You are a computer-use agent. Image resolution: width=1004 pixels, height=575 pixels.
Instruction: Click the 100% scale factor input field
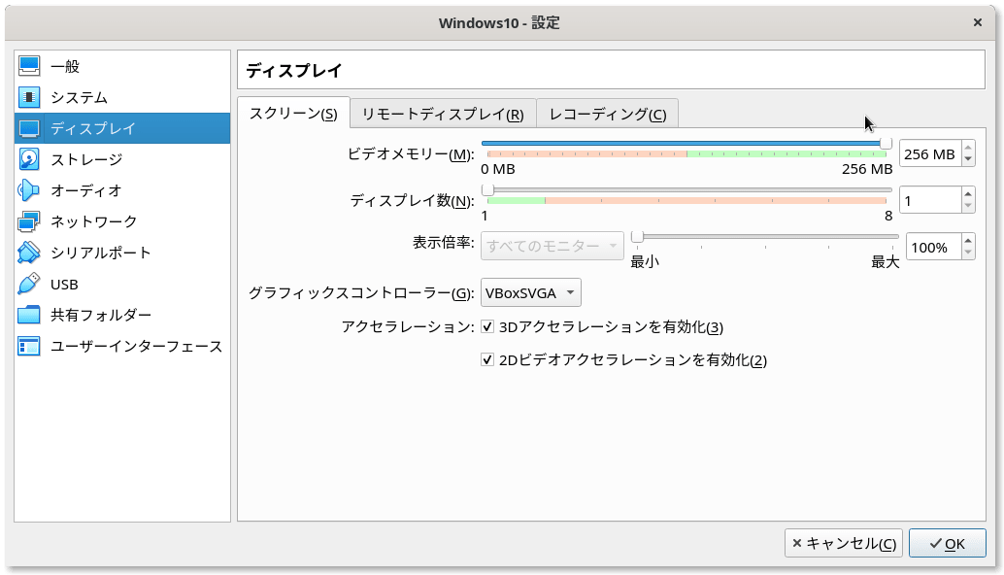933,247
